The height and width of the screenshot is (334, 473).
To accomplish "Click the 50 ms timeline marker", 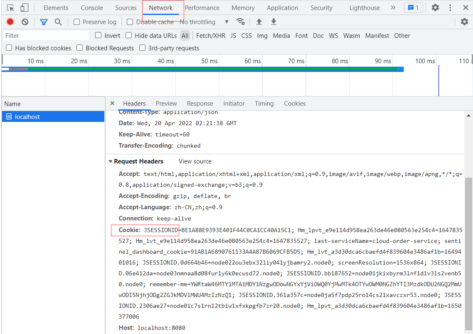I will click(209, 61).
